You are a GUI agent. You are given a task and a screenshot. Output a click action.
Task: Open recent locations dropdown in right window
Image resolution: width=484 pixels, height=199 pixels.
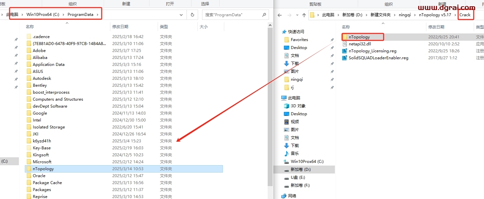pyautogui.click(x=296, y=15)
